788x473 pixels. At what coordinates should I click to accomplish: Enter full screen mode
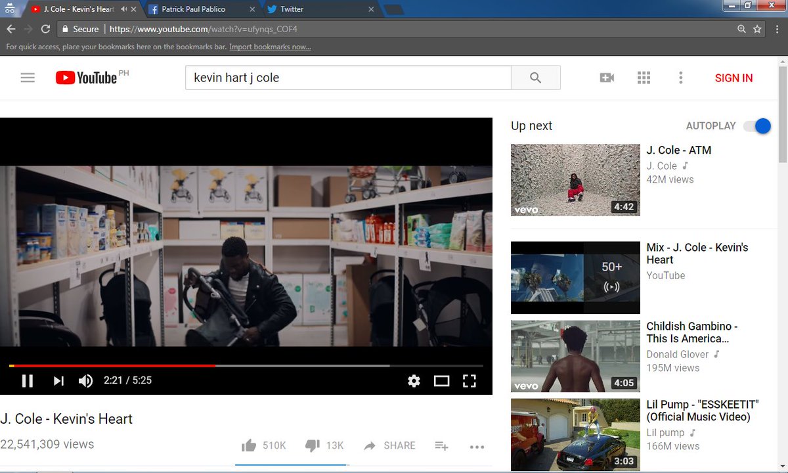469,380
